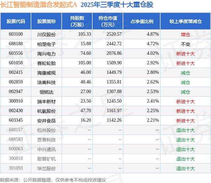211x183 pixels.
Task: Click the 不变 status for 柏楚电子
Action: [x=185, y=44]
